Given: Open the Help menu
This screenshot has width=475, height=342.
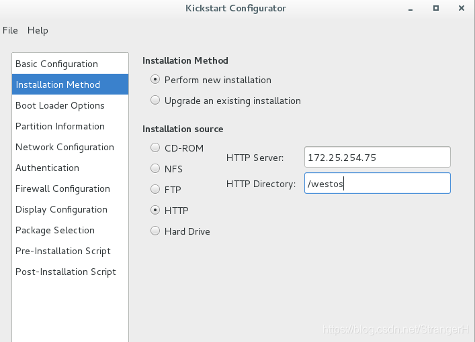Looking at the screenshot, I should click(x=38, y=31).
